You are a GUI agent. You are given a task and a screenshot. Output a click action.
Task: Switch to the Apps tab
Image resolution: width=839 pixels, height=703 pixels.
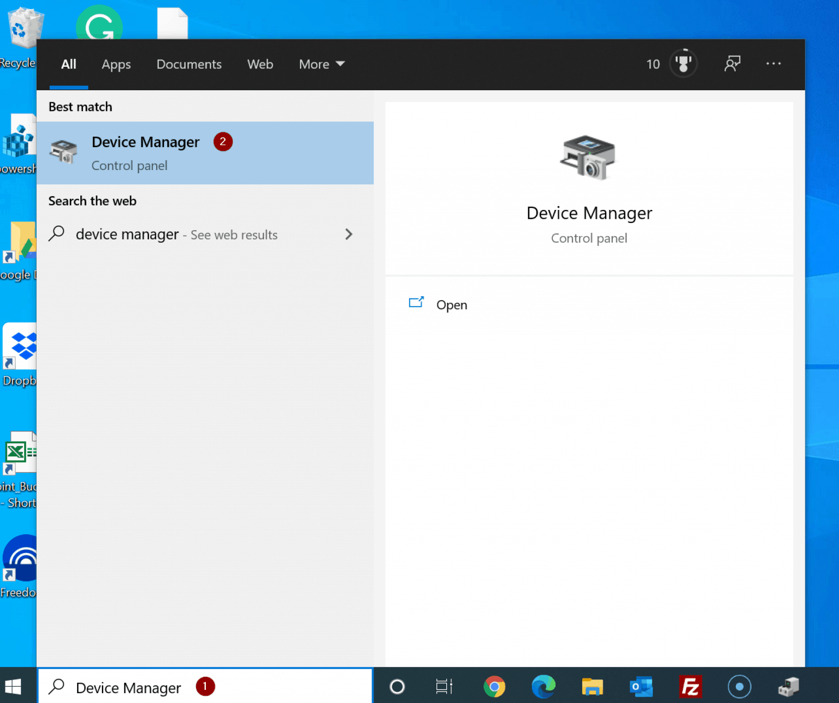[116, 64]
